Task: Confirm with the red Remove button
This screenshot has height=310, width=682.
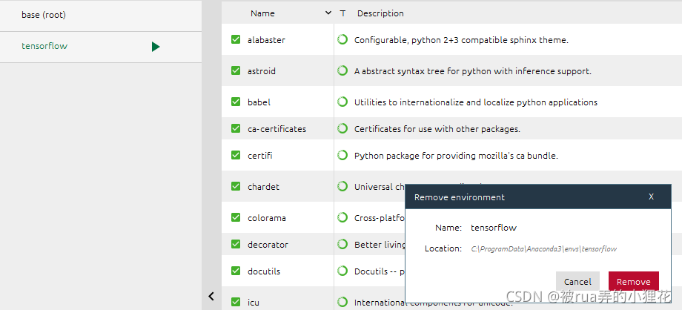Action: pyautogui.click(x=633, y=282)
